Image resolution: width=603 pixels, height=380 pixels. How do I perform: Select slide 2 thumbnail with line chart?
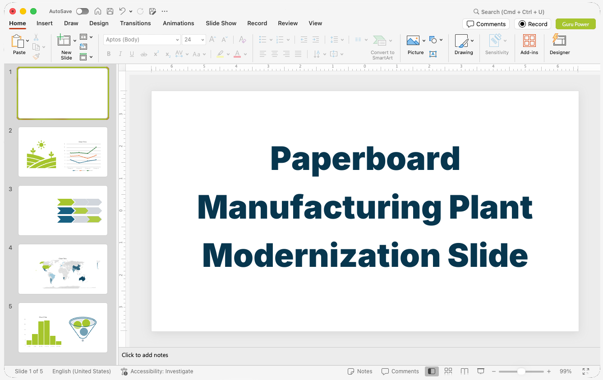point(63,152)
